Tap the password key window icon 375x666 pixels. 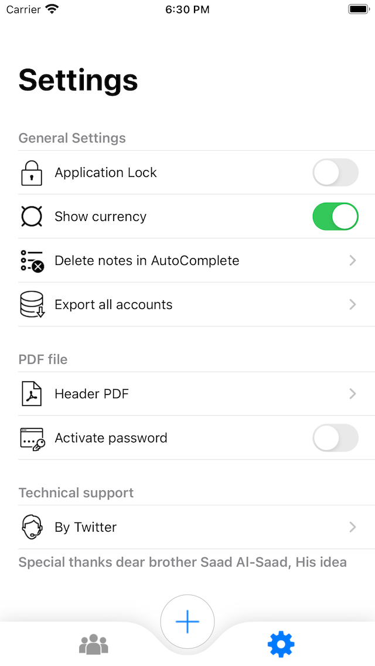tap(32, 438)
